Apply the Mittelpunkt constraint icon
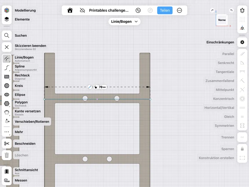This screenshot has height=187, width=249. [x=242, y=90]
